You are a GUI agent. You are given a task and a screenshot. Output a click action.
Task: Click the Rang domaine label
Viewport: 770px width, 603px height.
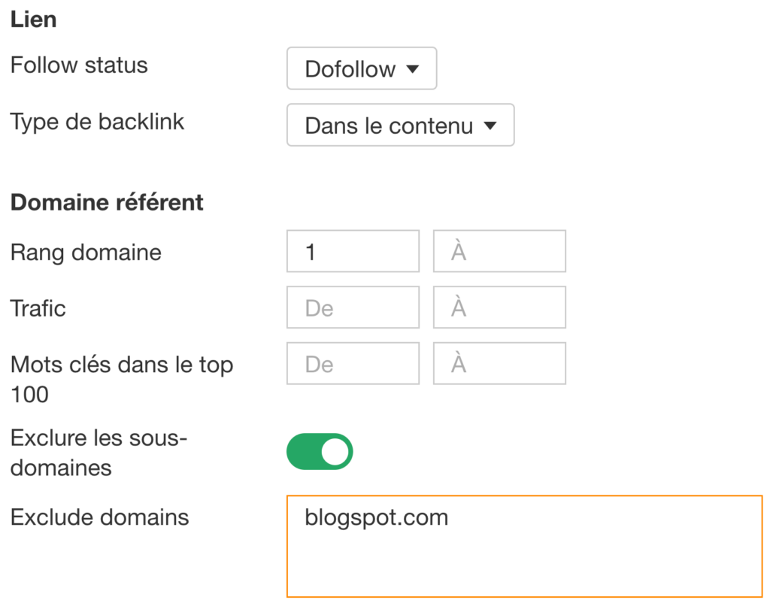pyautogui.click(x=86, y=253)
